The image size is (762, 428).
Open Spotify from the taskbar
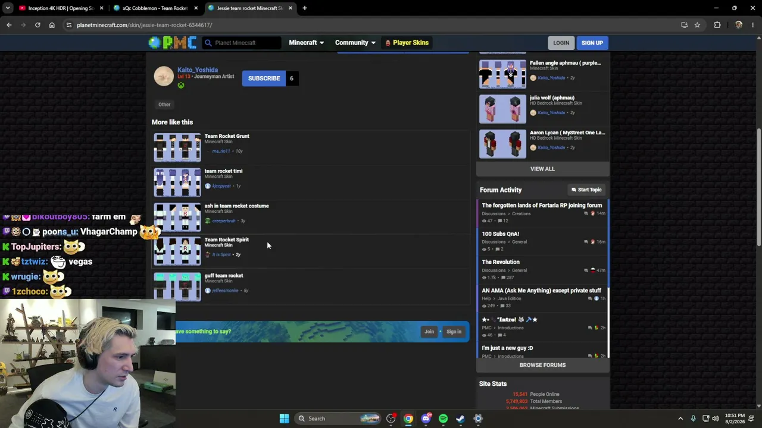pos(443,418)
